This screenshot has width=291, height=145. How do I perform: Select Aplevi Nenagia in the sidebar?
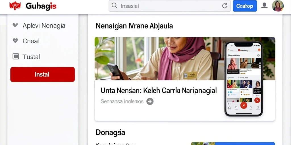pyautogui.click(x=44, y=25)
